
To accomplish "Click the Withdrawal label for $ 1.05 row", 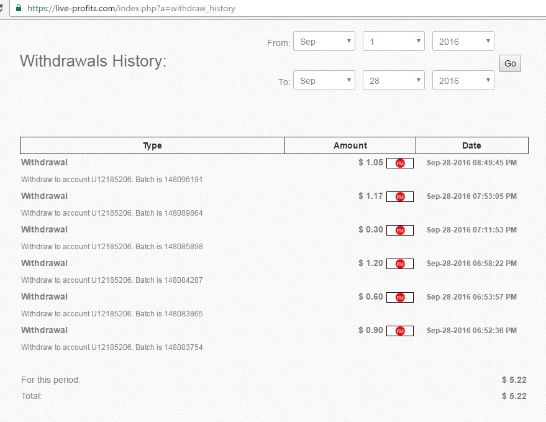I will tap(44, 162).
